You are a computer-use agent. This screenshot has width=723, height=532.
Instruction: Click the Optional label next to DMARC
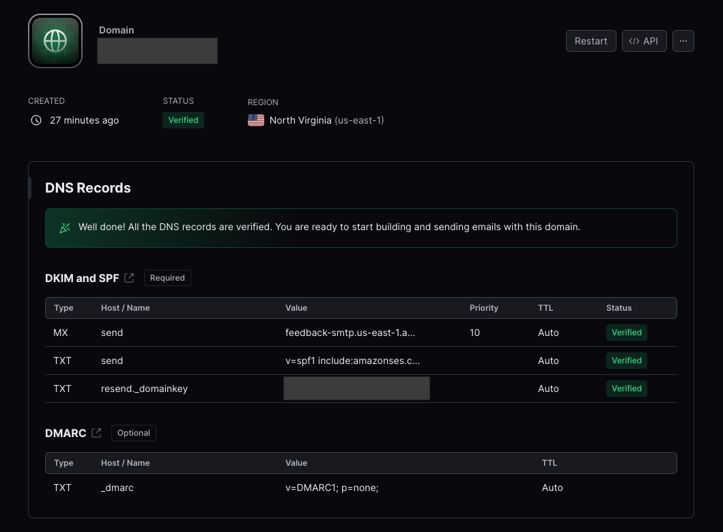(134, 432)
